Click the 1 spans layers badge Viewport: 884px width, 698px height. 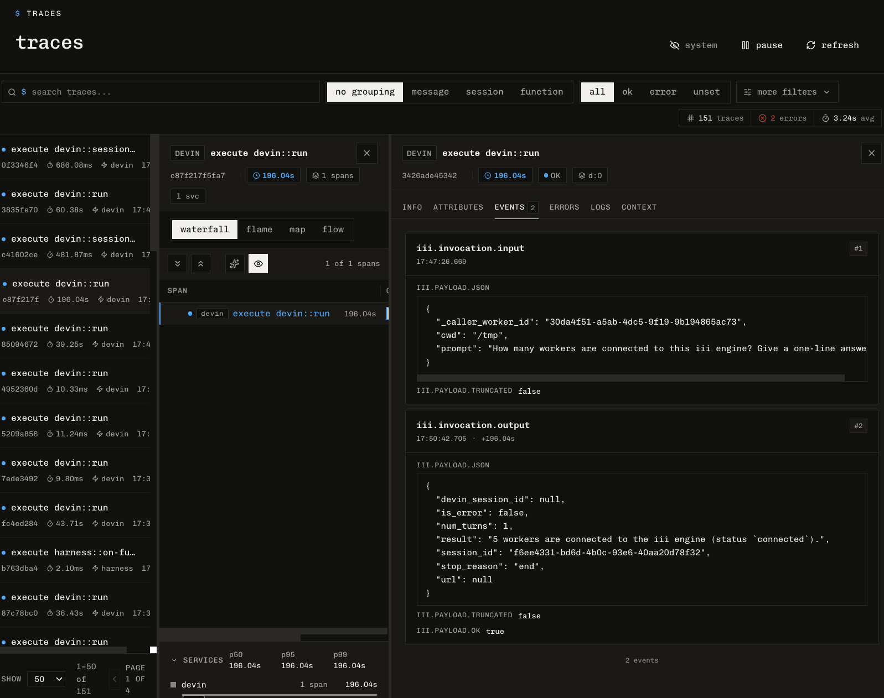pyautogui.click(x=333, y=175)
